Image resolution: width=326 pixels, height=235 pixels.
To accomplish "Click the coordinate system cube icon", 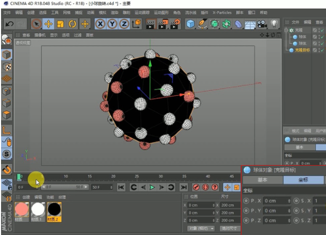I will (x=136, y=24).
